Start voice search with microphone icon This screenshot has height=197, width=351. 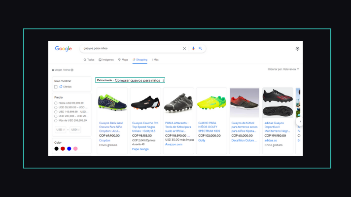(x=193, y=48)
